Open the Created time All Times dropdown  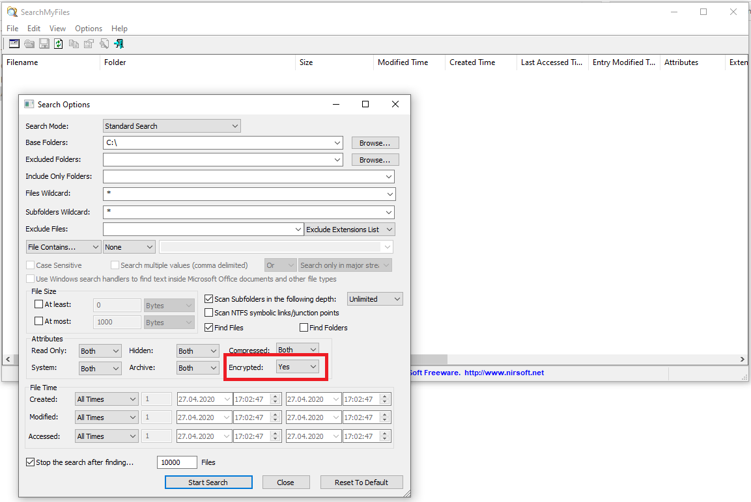[106, 399]
